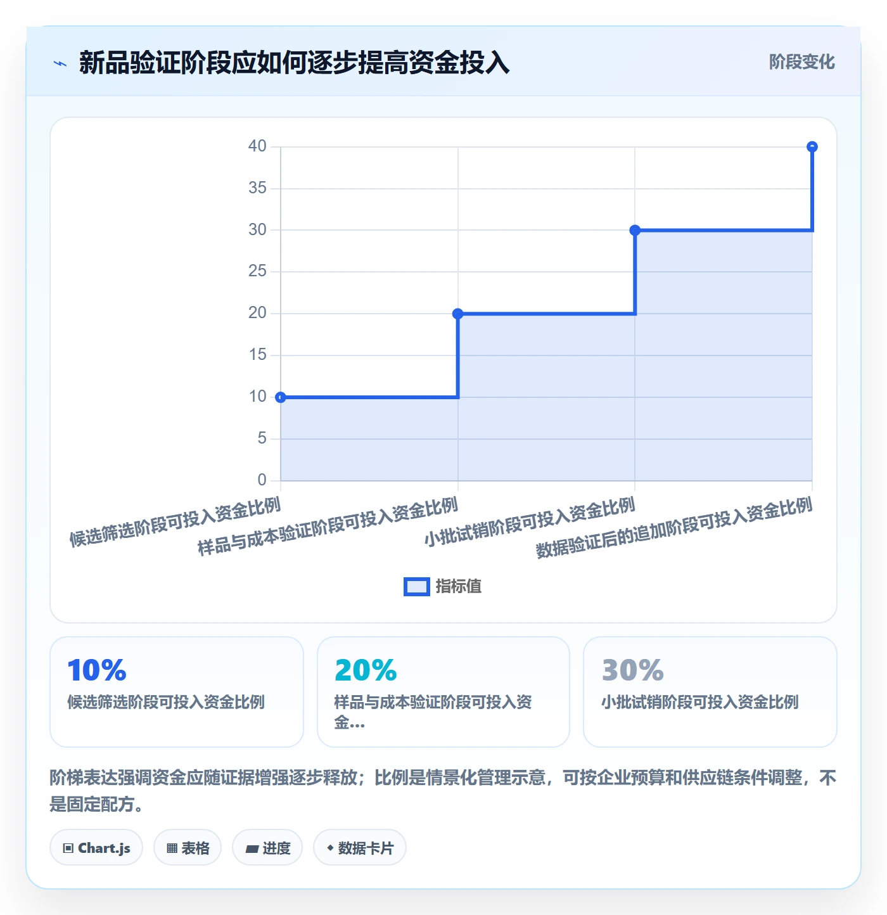Viewport: 887px width, 915px height.
Task: Click axis label 候选筛选阶段可投入资金比例
Action: 175,522
